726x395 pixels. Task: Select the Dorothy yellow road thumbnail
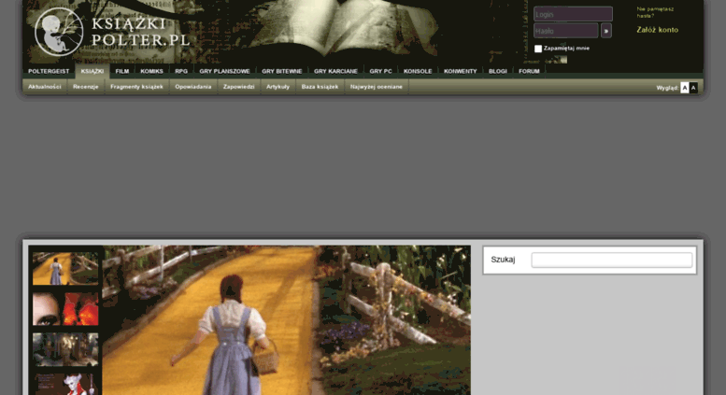tap(65, 268)
